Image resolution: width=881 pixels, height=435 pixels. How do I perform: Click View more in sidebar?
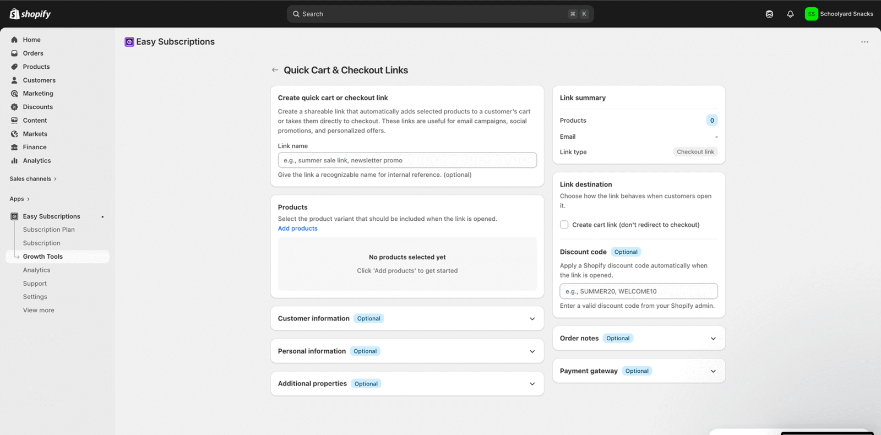39,310
